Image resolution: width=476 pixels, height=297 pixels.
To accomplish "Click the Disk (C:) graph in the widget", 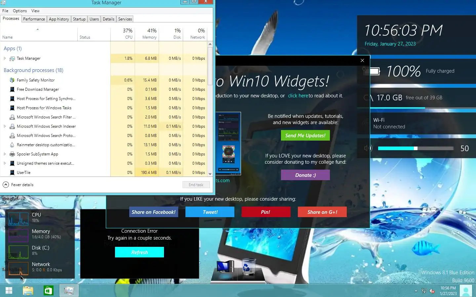I will 19,252.
